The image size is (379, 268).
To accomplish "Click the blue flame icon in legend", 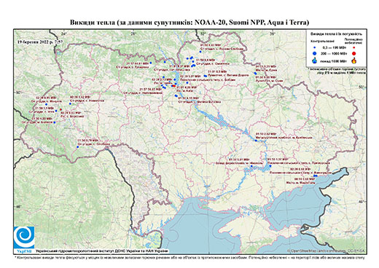I will click(x=315, y=60).
